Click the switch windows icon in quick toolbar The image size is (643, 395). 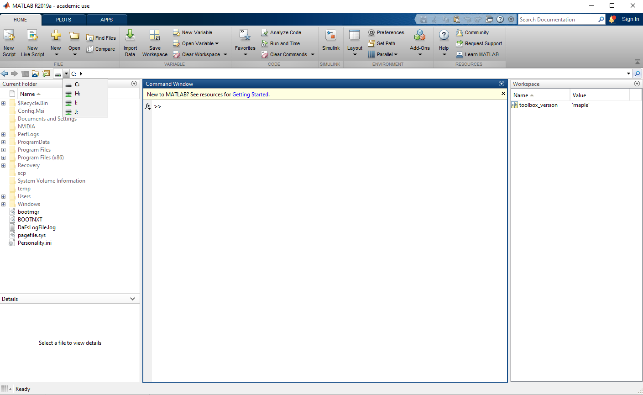[x=489, y=19]
